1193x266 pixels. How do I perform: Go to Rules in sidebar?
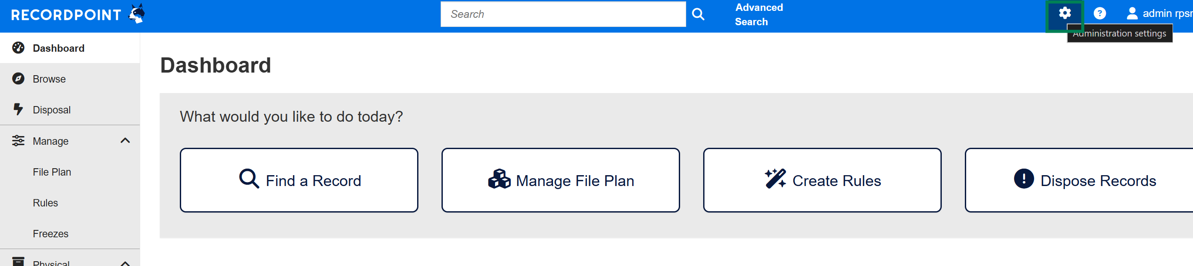tap(45, 203)
